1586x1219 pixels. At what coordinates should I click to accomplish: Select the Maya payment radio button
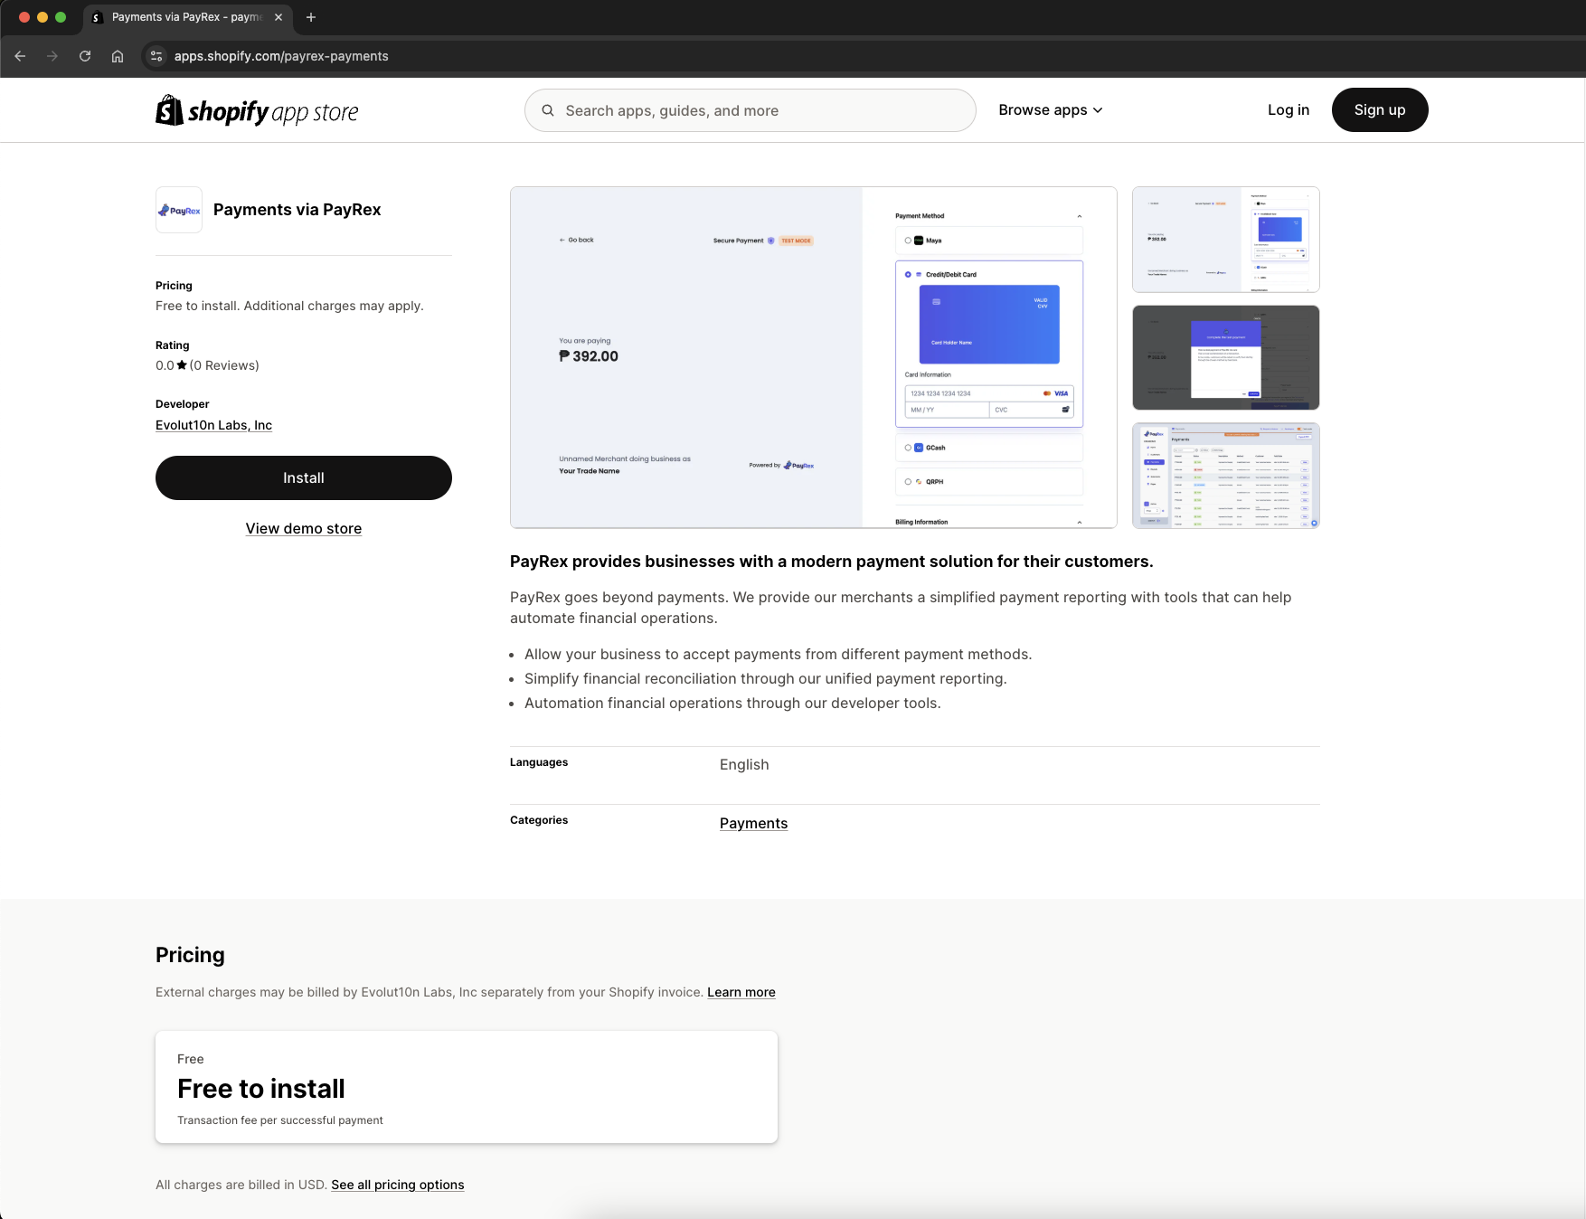point(908,241)
